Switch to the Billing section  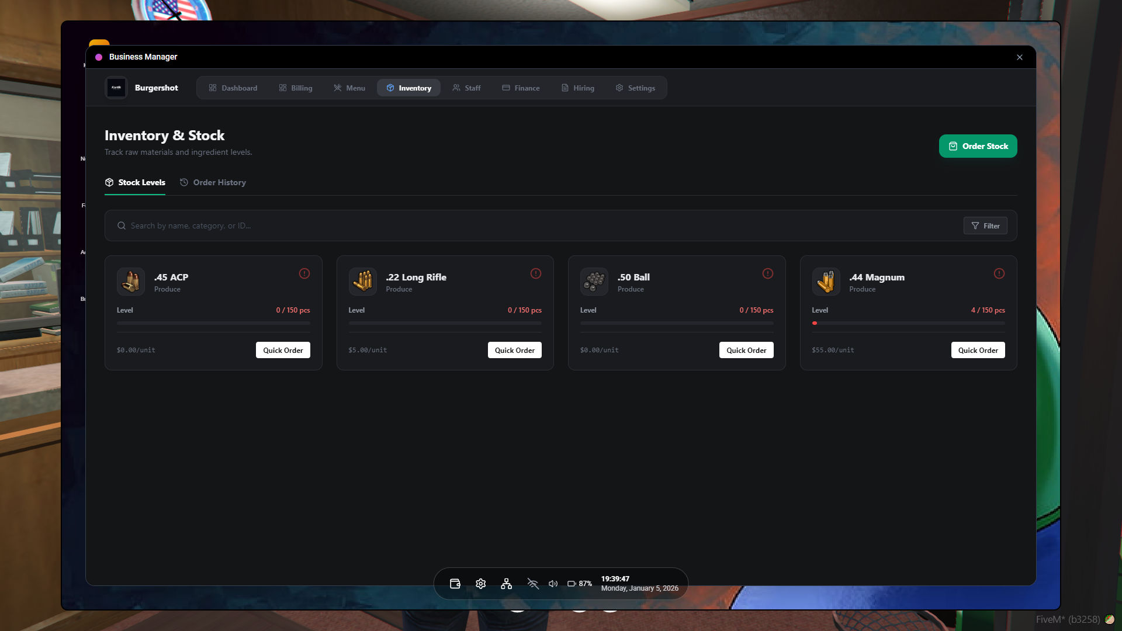pos(296,88)
